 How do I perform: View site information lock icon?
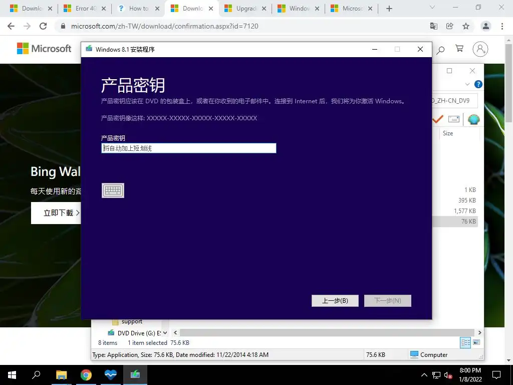pyautogui.click(x=63, y=26)
